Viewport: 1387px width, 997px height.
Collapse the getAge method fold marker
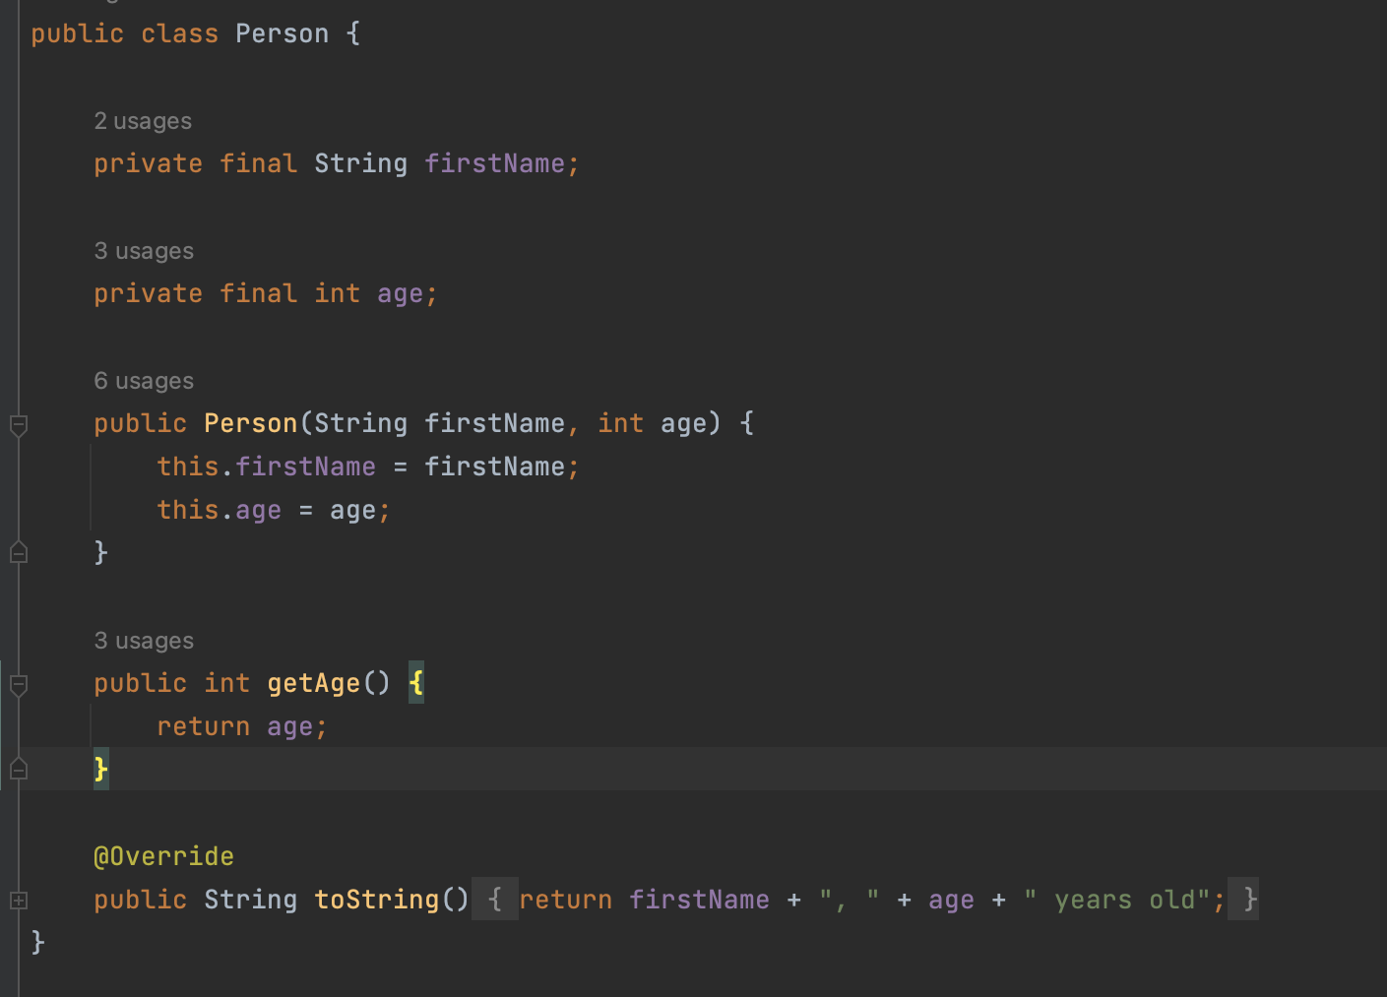(x=19, y=685)
